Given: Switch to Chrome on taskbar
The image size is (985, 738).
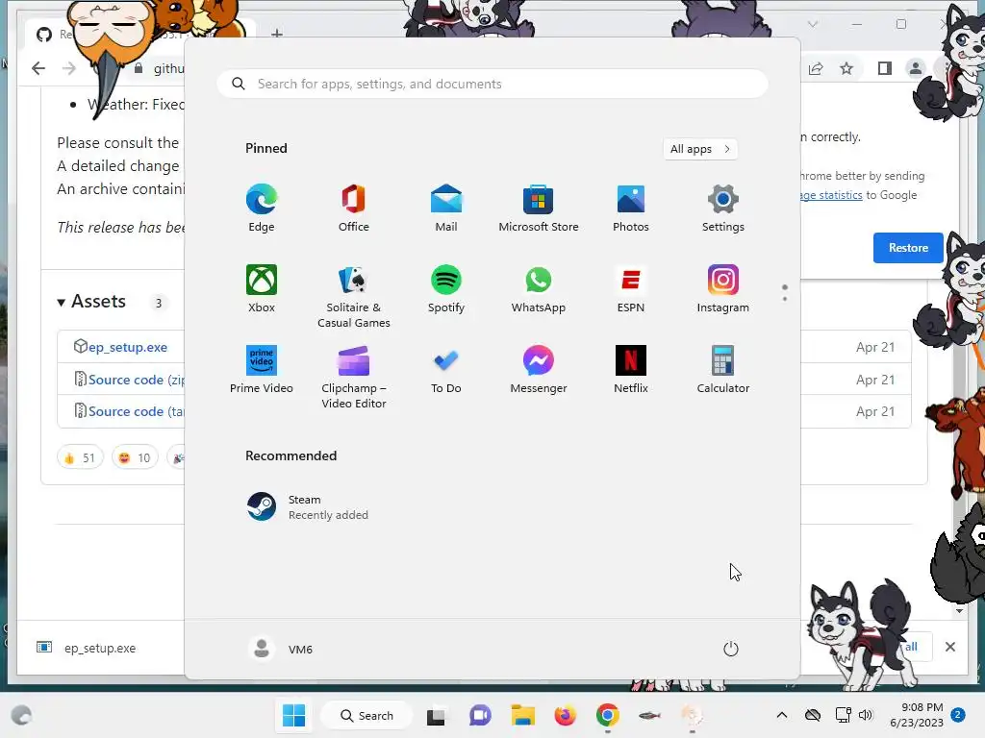Looking at the screenshot, I should tap(608, 715).
